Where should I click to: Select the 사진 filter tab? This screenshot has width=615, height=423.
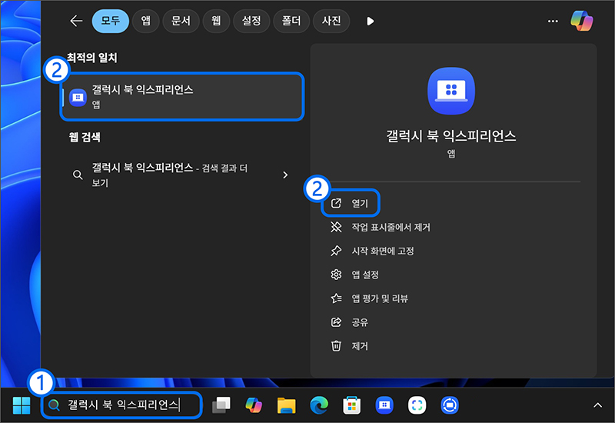(331, 21)
